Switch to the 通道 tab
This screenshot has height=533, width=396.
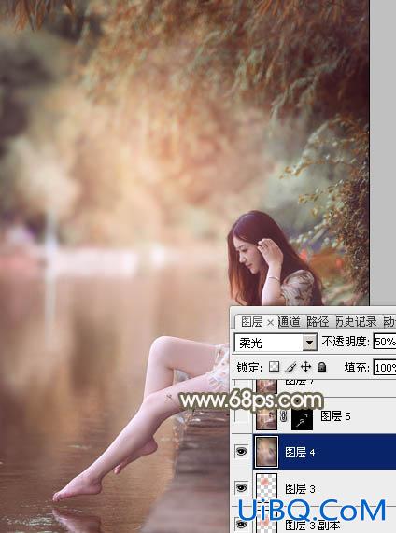coord(289,321)
